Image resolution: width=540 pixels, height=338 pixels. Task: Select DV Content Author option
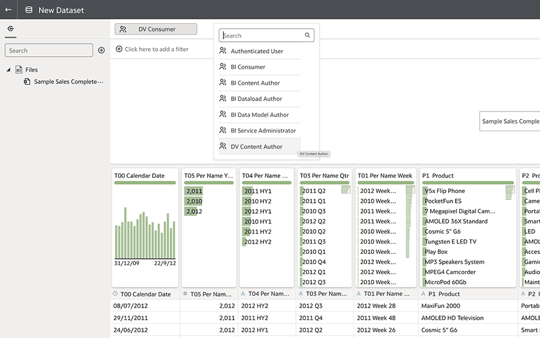coord(256,146)
